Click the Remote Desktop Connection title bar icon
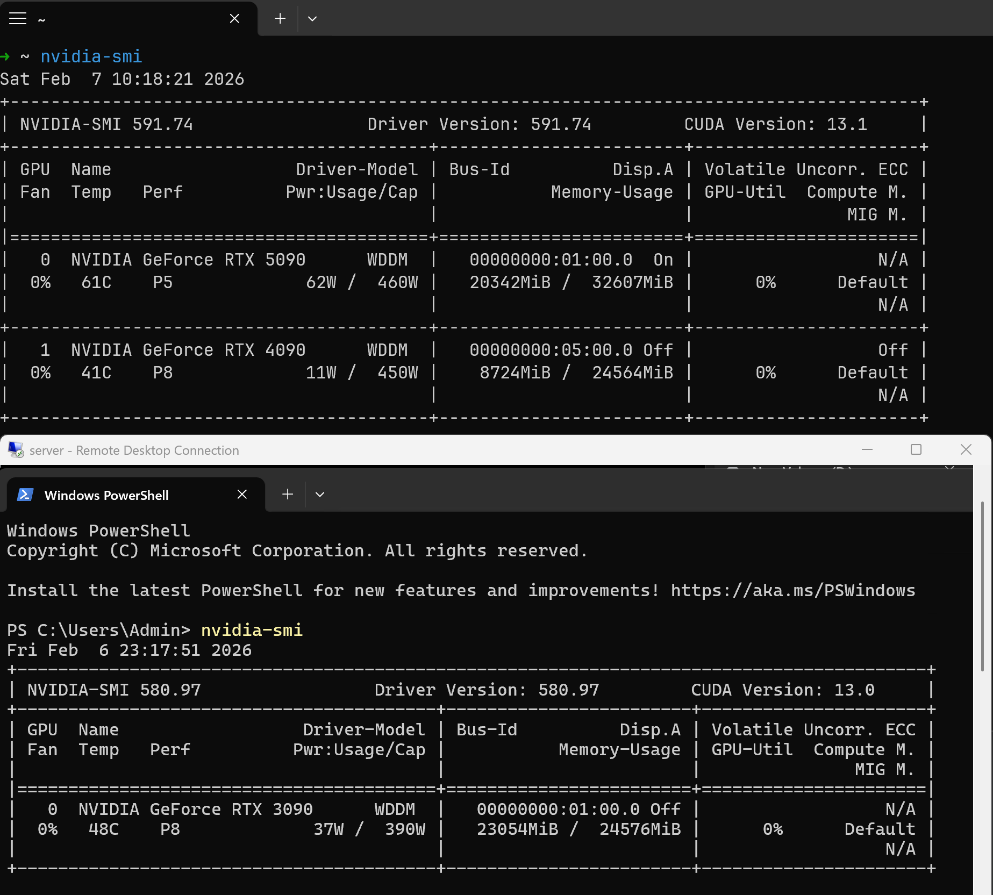Image resolution: width=993 pixels, height=895 pixels. click(x=16, y=450)
